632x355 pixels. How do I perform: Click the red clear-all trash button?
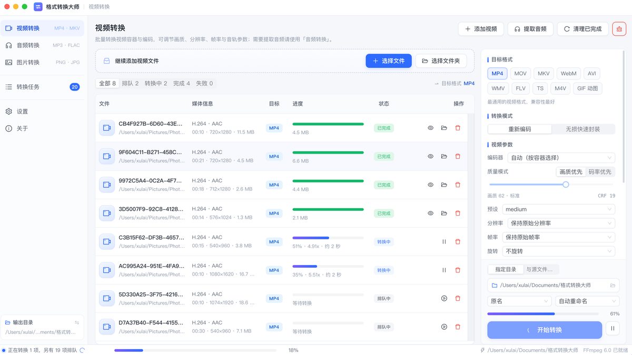(619, 29)
